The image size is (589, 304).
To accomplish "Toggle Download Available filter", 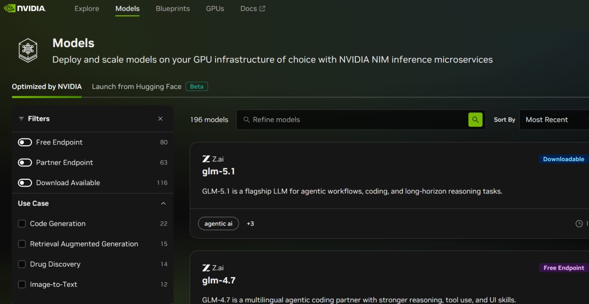I will click(x=25, y=183).
